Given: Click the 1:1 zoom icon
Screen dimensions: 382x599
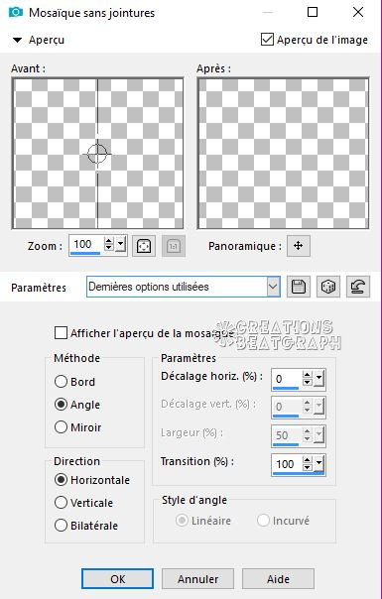Looking at the screenshot, I should tap(174, 246).
